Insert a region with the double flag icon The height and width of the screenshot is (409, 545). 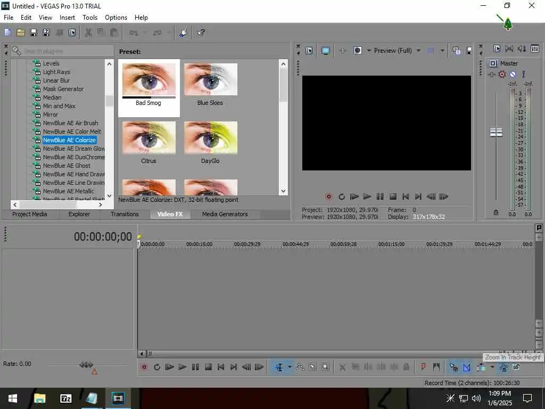pyautogui.click(x=436, y=367)
